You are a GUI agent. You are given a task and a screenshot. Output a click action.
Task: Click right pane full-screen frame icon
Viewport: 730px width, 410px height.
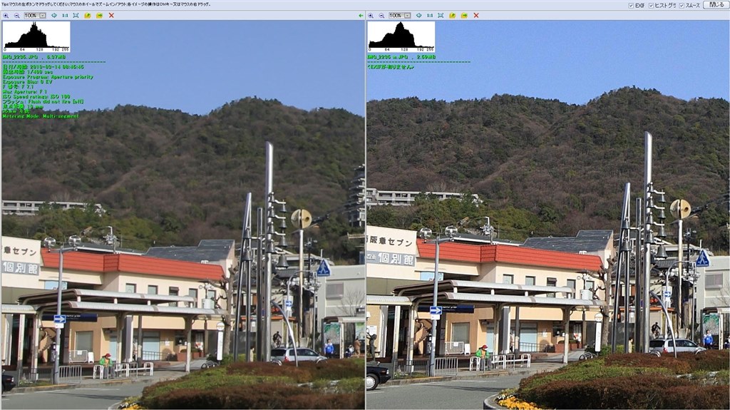pos(441,16)
